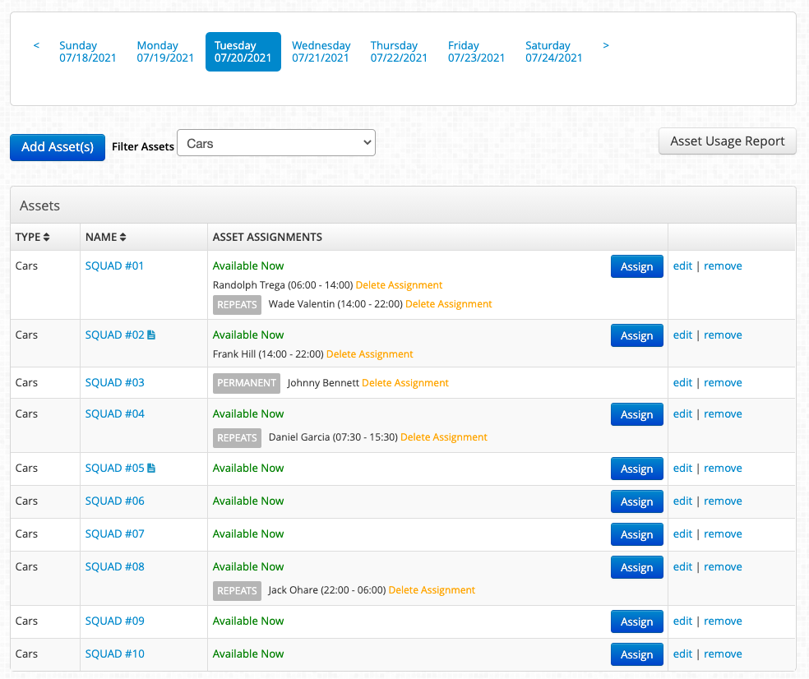Click Assign for SQUAD #09
Viewport: 809px width, 679px height.
click(x=636, y=621)
